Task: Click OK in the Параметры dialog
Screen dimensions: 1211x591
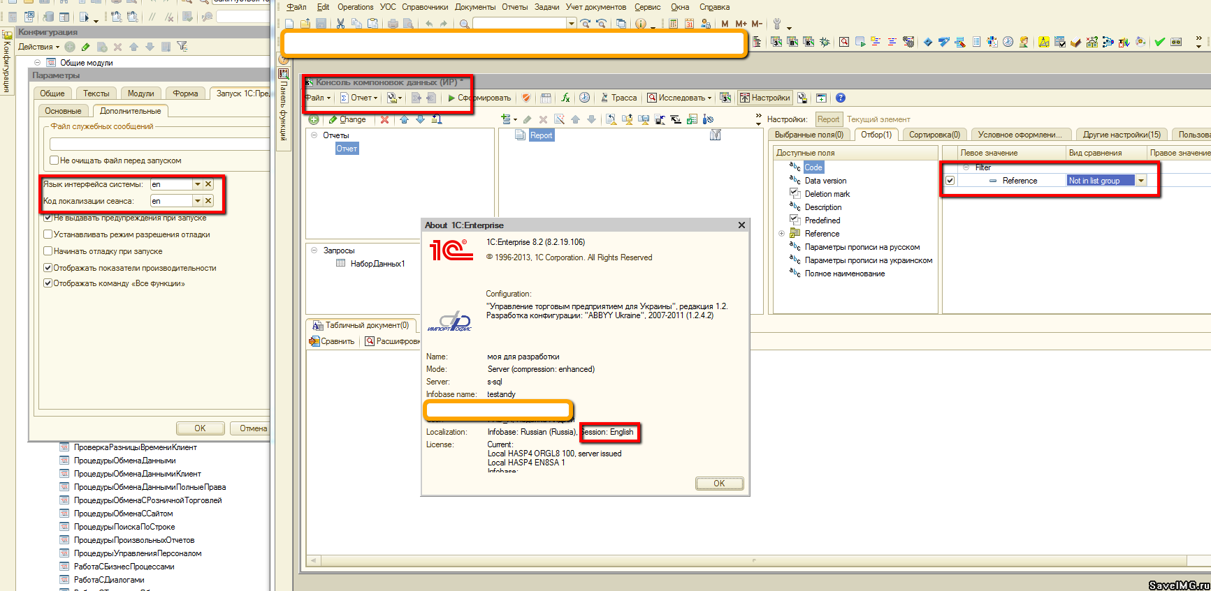Action: [x=200, y=428]
